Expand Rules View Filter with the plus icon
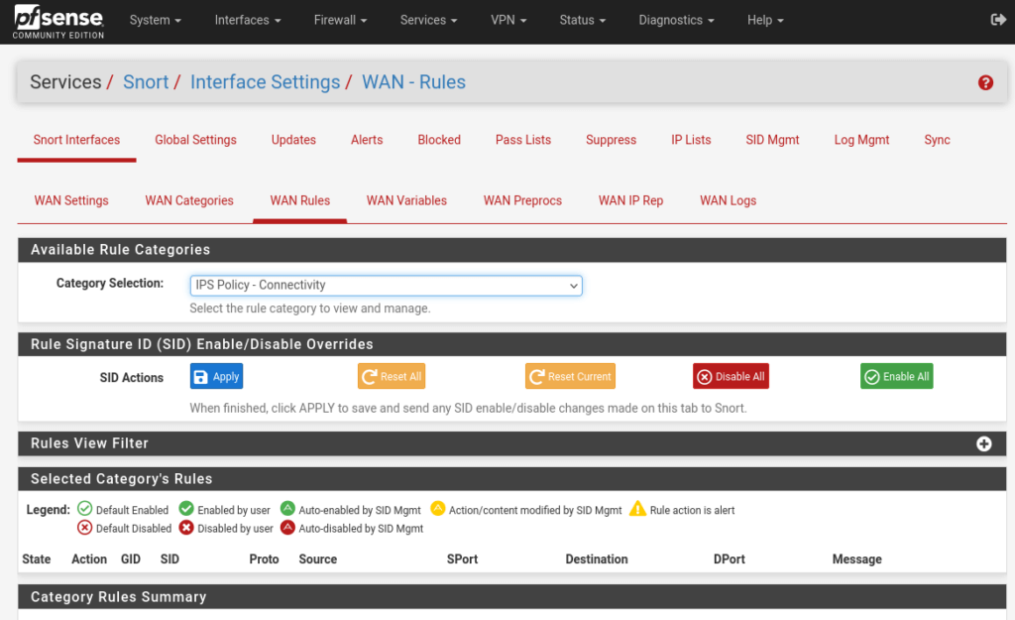The image size is (1015, 620). pos(984,443)
